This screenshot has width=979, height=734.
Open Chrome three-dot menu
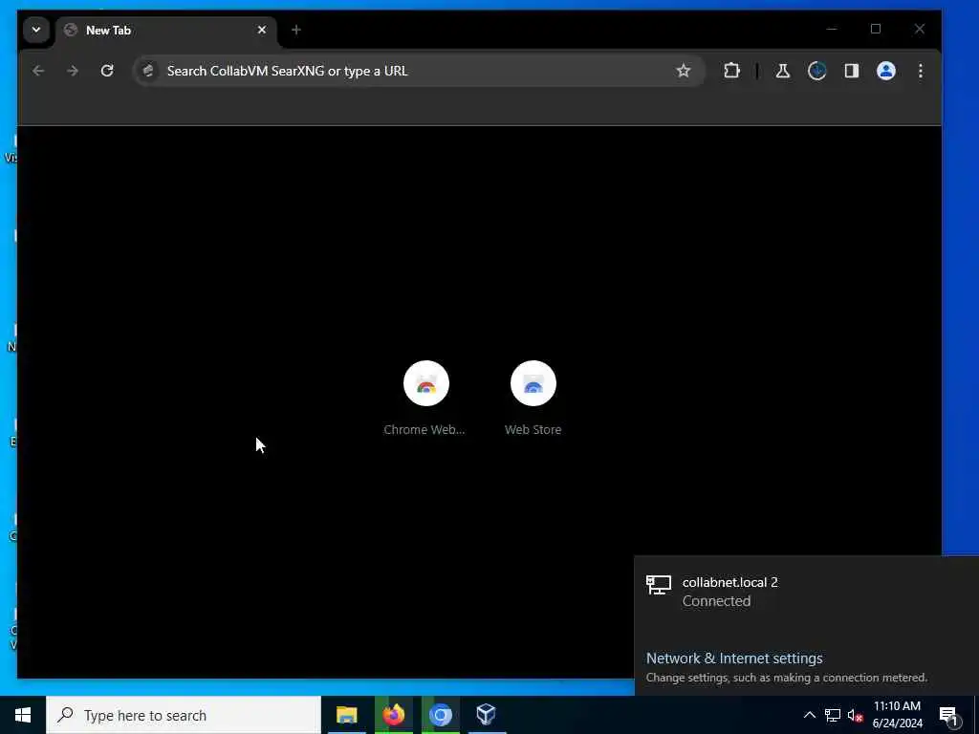point(921,71)
